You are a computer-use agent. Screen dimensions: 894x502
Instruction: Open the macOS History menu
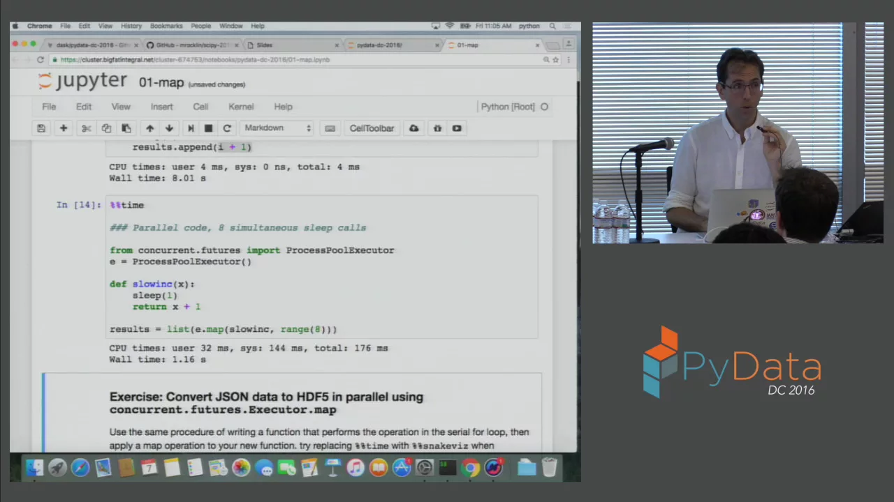(x=131, y=26)
